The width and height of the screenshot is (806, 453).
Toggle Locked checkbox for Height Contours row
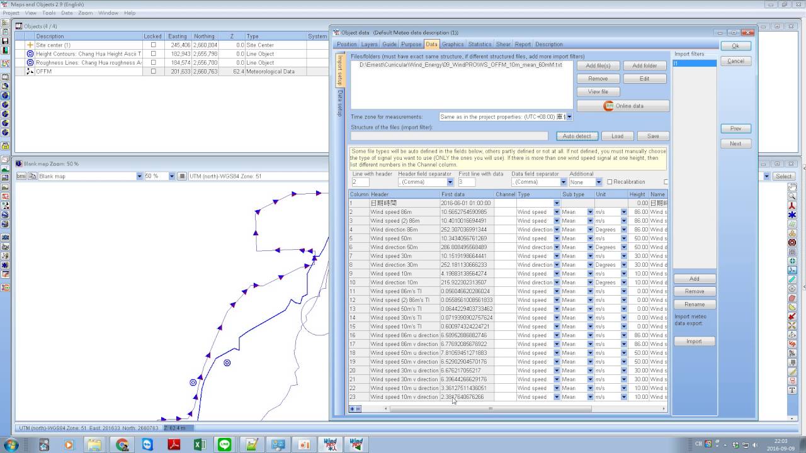click(x=153, y=54)
